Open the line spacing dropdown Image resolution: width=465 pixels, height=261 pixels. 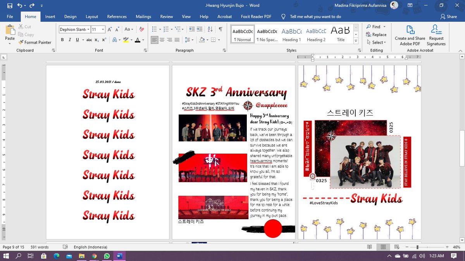tap(189, 40)
